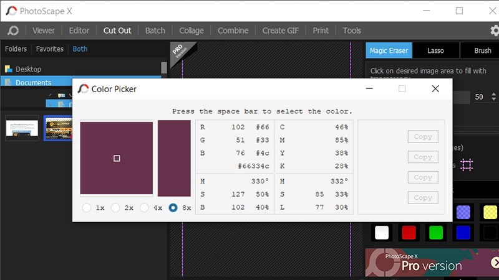
Task: Select the 8x zoom radio button
Action: [x=173, y=208]
